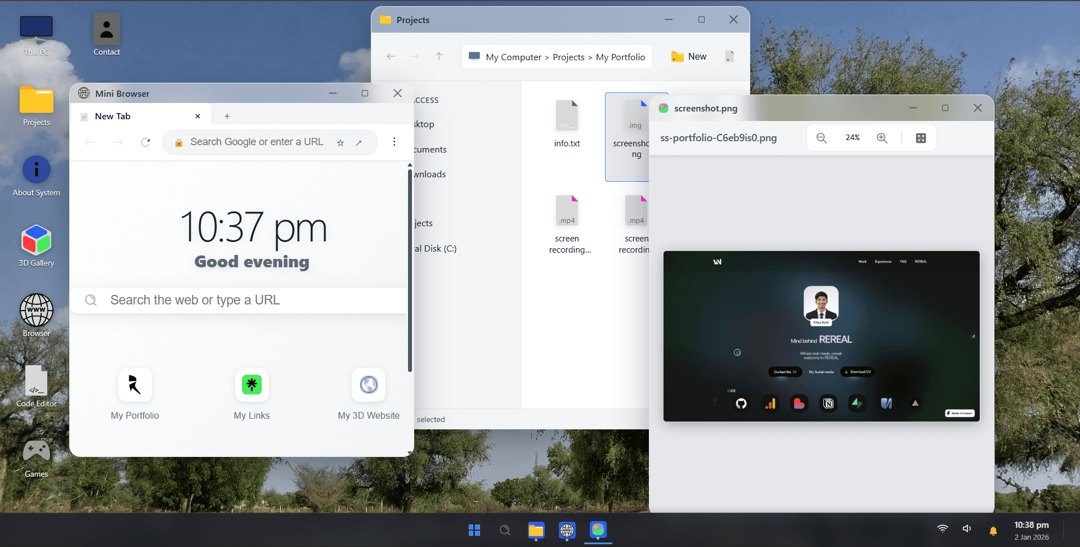The height and width of the screenshot is (547, 1080).
Task: Open taskbar search
Action: click(505, 530)
